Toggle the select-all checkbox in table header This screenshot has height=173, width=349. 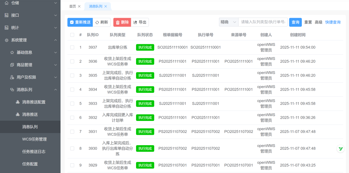pos(72,35)
